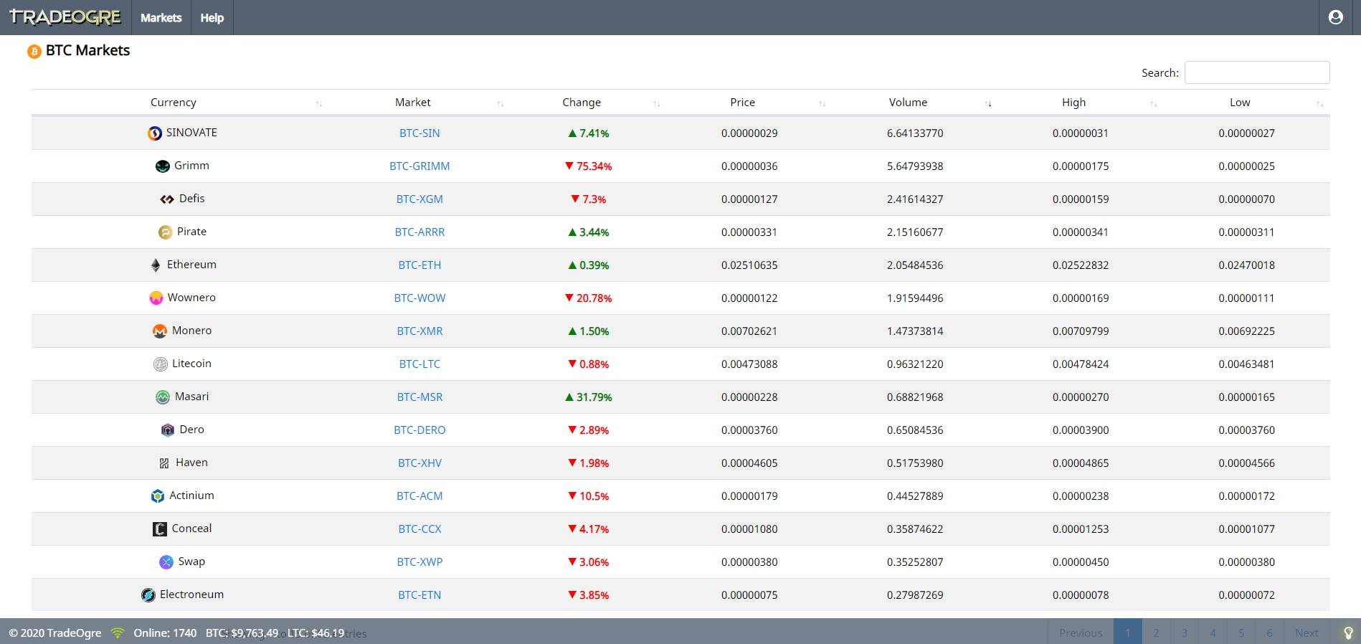Go to pagination page 3
This screenshot has width=1361, height=644.
pos(1185,633)
